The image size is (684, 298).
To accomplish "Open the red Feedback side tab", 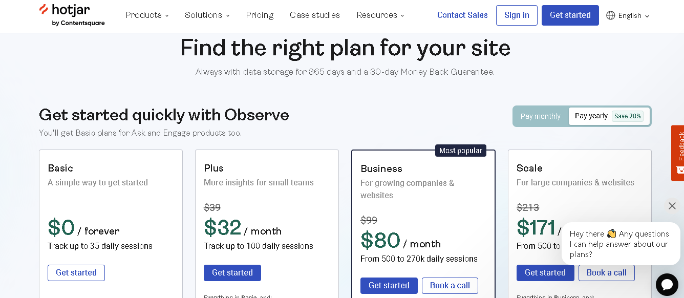I will coord(678,153).
